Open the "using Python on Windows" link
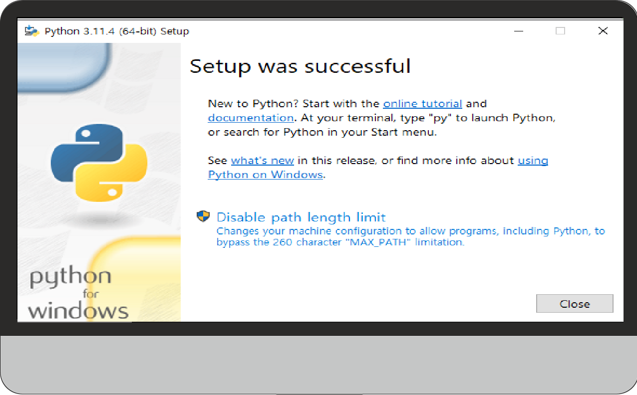The width and height of the screenshot is (637, 395). tap(265, 175)
